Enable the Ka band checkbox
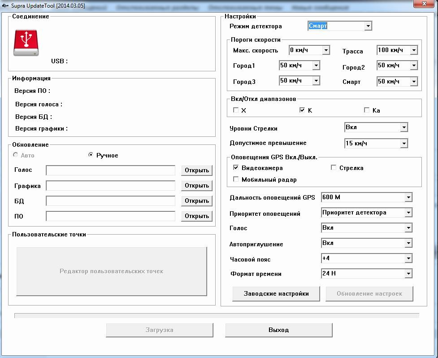The image size is (438, 358). 367,110
